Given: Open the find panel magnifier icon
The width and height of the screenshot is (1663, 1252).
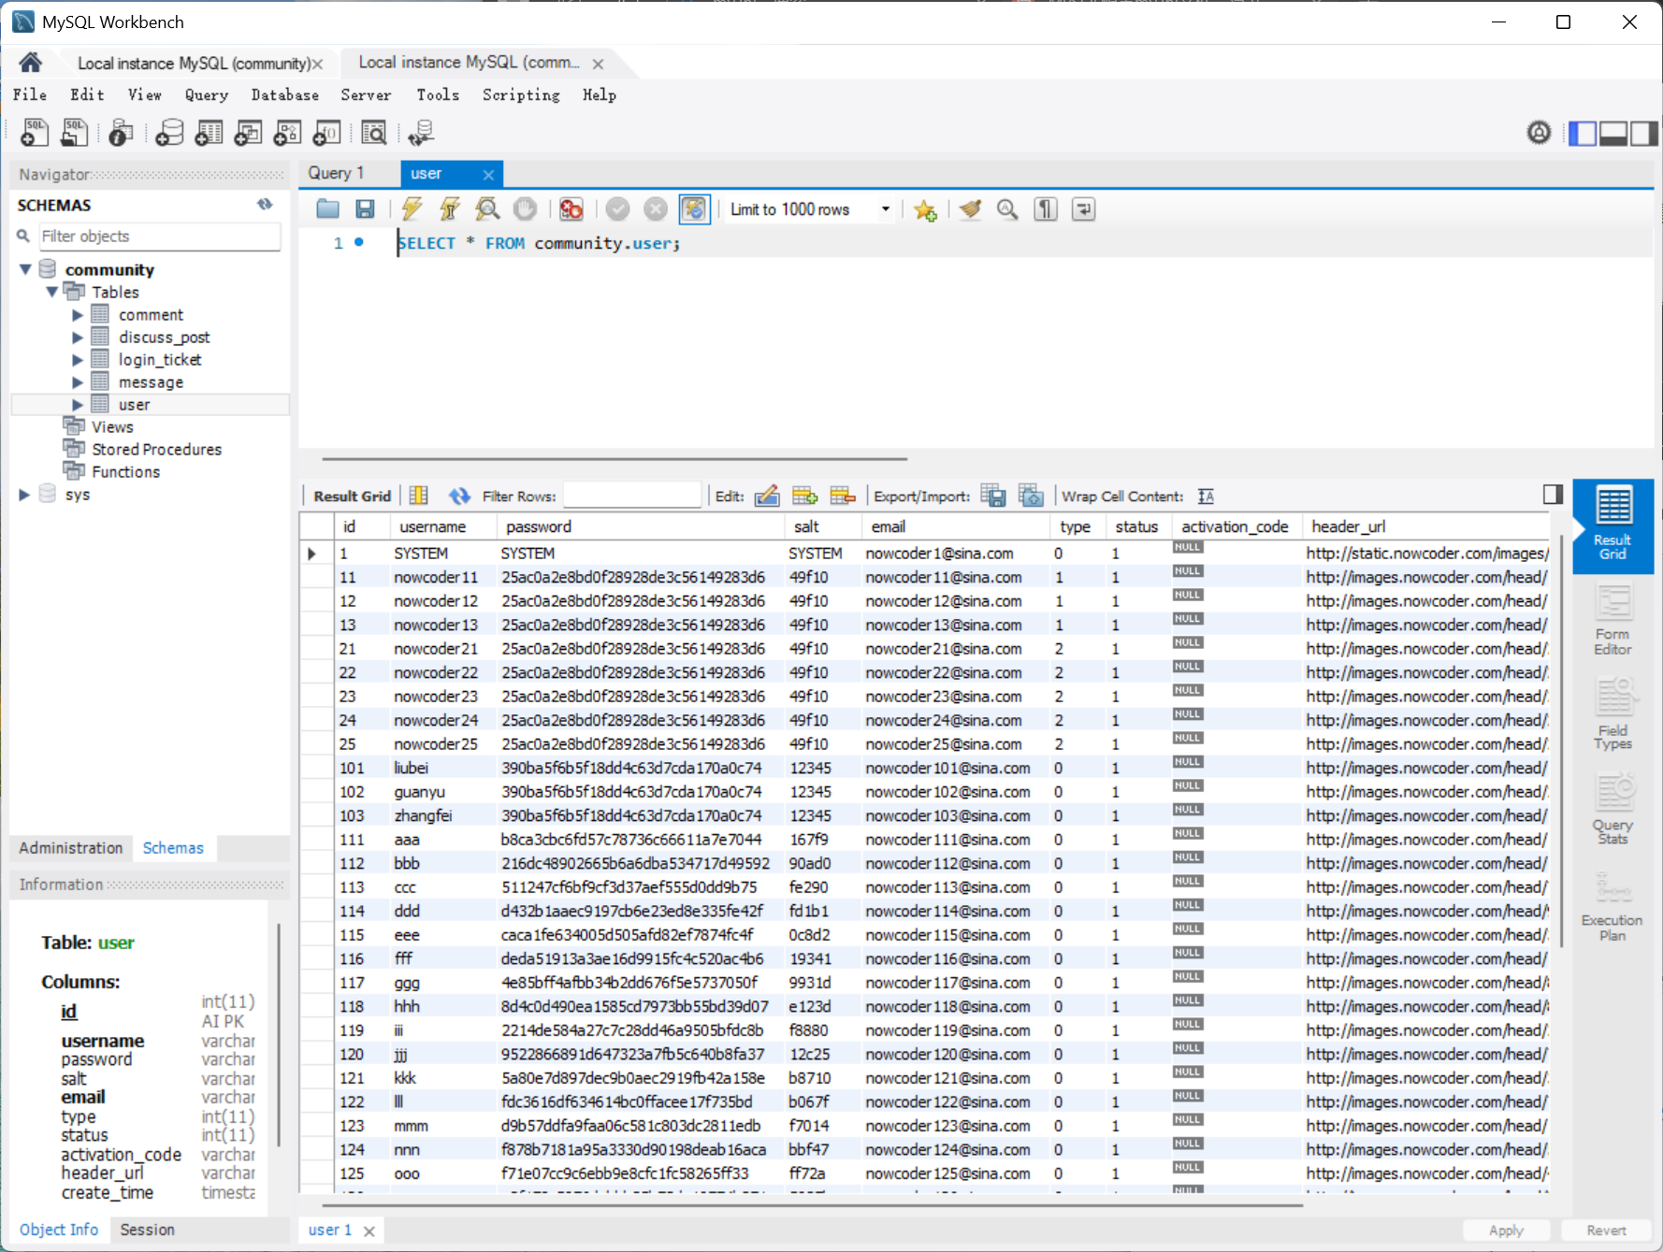Looking at the screenshot, I should pos(1007,209).
